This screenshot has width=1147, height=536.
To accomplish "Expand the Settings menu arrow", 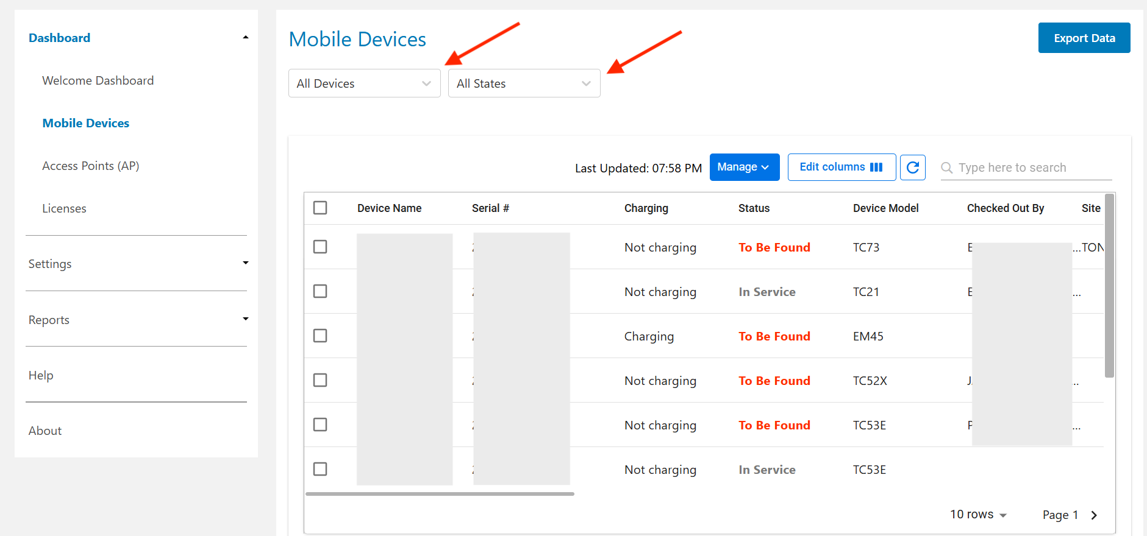I will pyautogui.click(x=246, y=263).
